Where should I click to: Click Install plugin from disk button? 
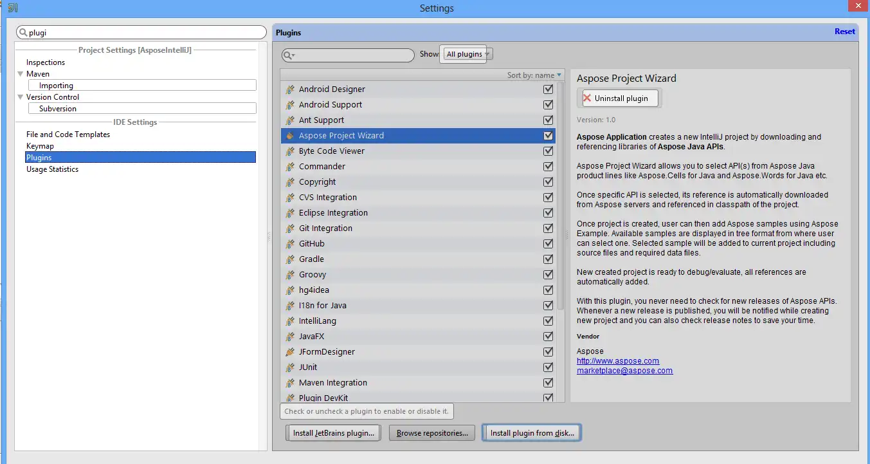(x=532, y=433)
